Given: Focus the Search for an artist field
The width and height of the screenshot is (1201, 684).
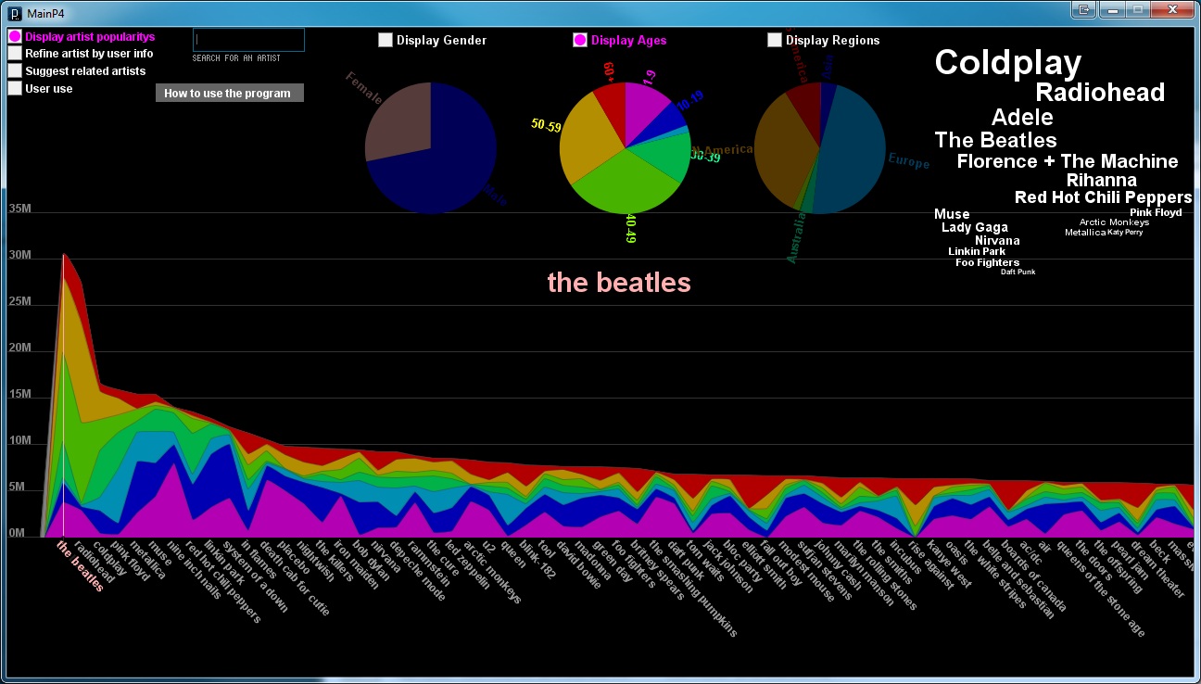Looking at the screenshot, I should tap(248, 40).
